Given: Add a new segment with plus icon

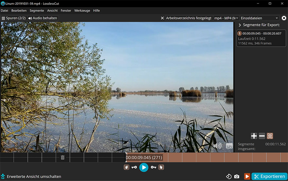Looking at the screenshot, I should [x=254, y=136].
